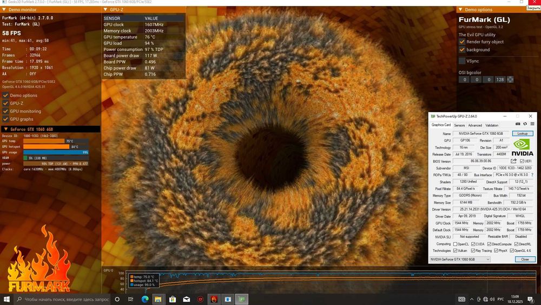
Task: Toggle the GPU graphs checkbox
Action: pos(5,119)
